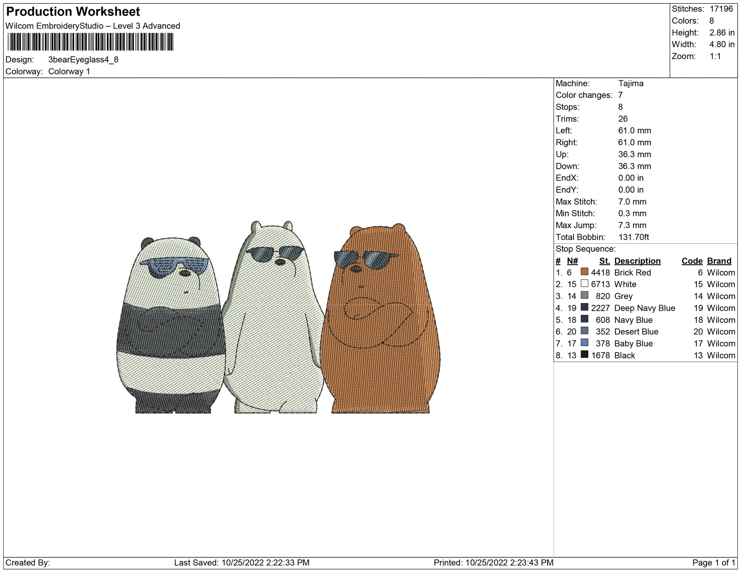Image resolution: width=741 pixels, height=570 pixels.
Task: Click the Code column header
Action: click(x=691, y=261)
